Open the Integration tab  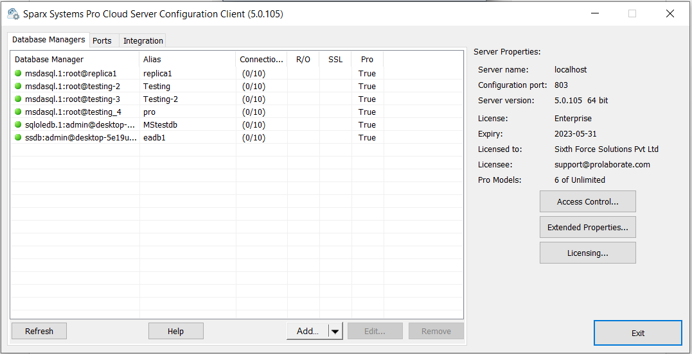coord(143,40)
